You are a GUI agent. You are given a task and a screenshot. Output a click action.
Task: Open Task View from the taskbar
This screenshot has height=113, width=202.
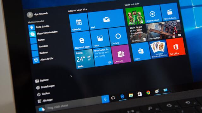point(113,98)
